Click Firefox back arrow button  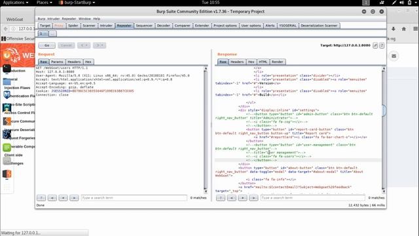pyautogui.click(x=6, y=29)
